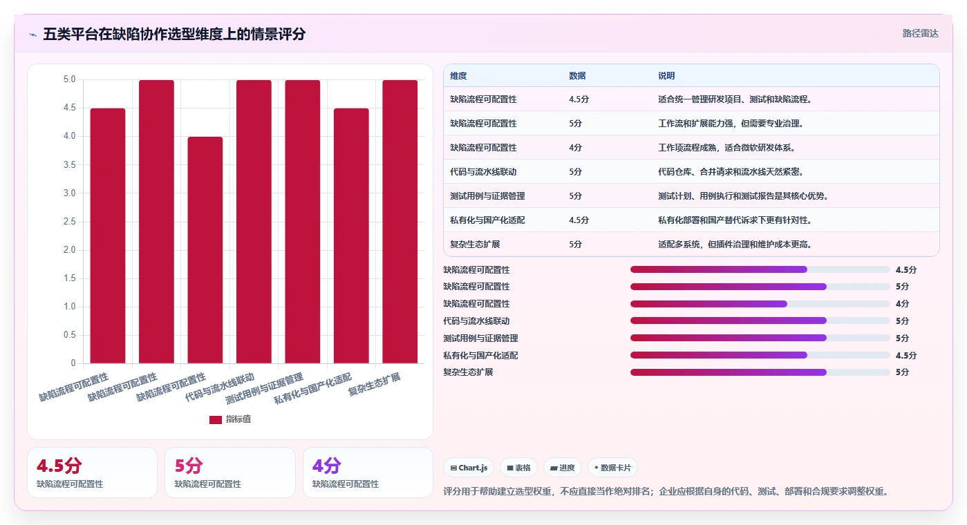The width and height of the screenshot is (967, 525).
Task: Select the 表格 chip
Action: (x=519, y=468)
